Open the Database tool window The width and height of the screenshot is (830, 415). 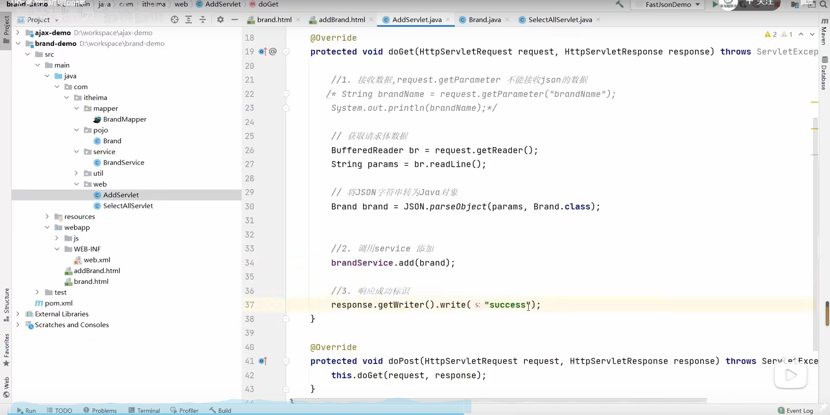(x=824, y=73)
